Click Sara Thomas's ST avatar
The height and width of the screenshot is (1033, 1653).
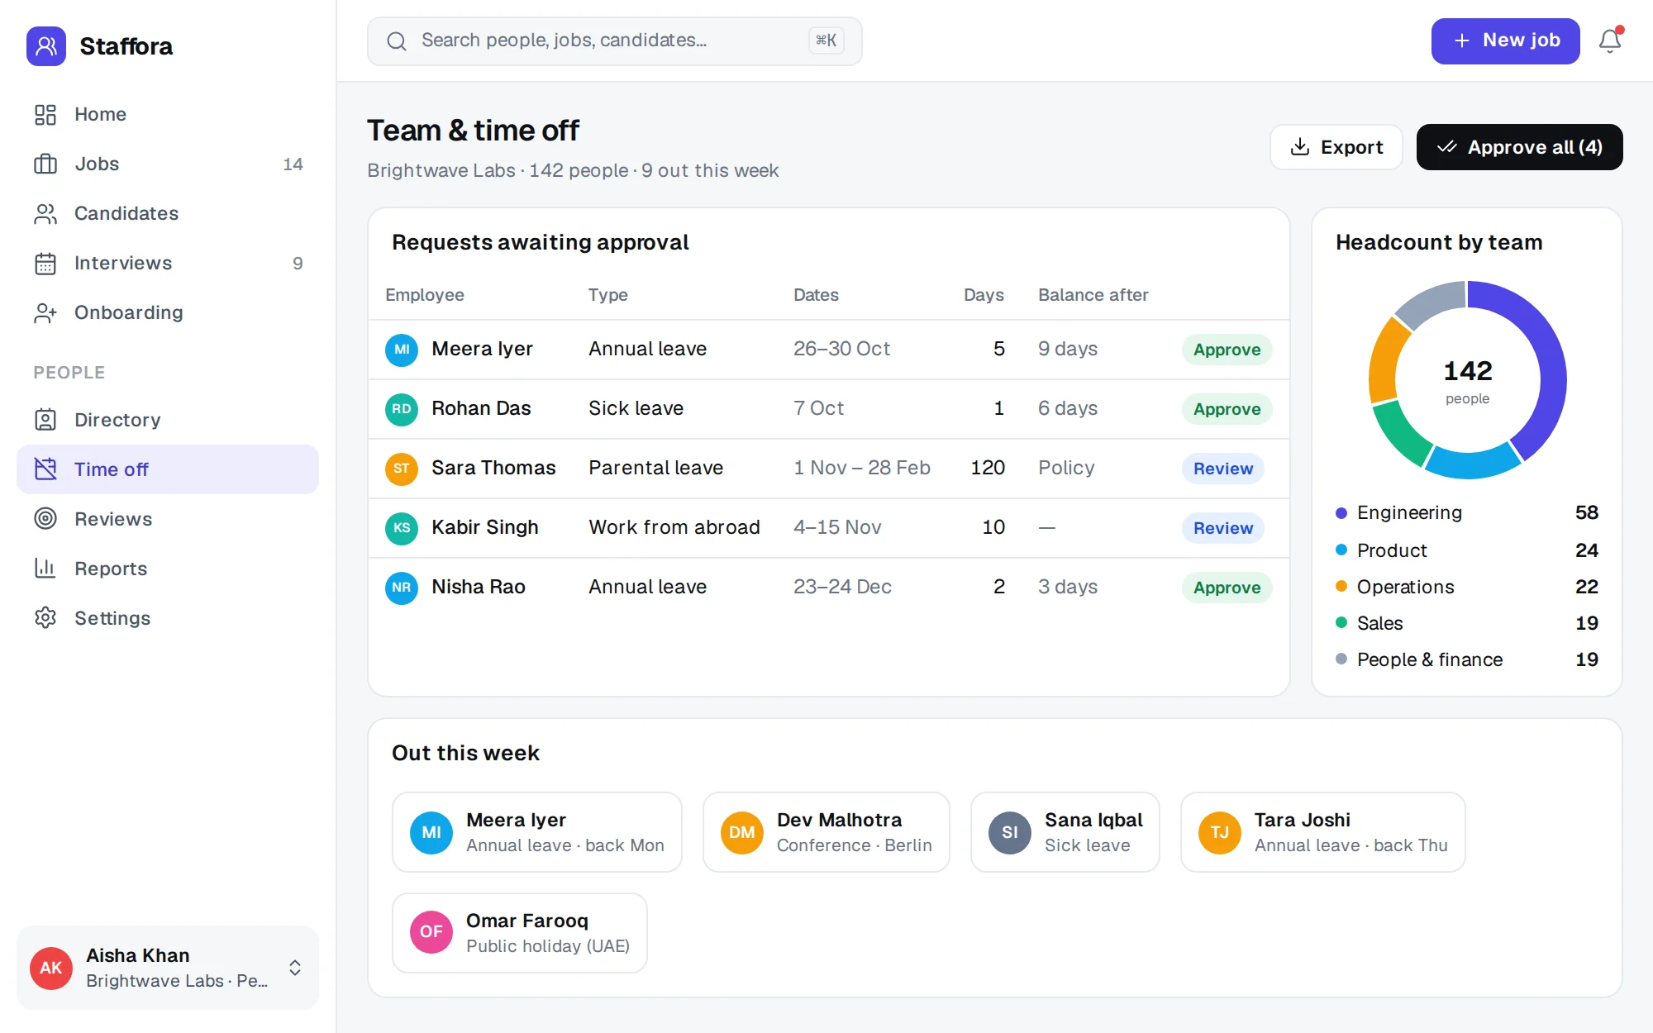tap(402, 469)
